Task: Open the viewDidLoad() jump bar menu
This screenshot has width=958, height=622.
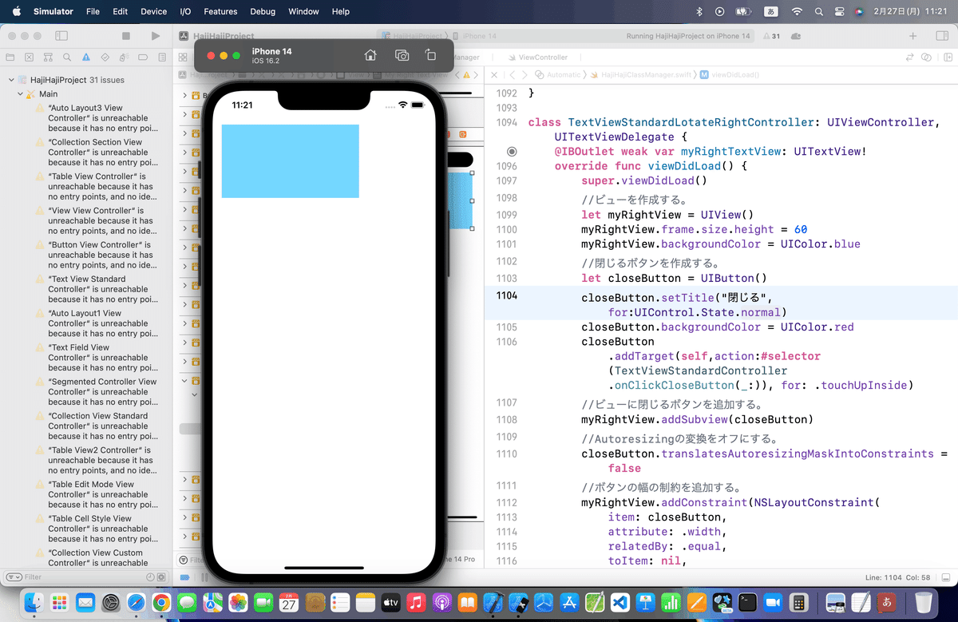Action: tap(729, 74)
